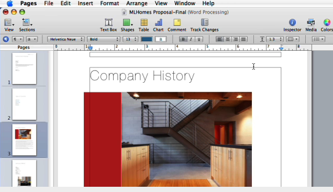Center align text button
The width and height of the screenshot is (333, 192).
pyautogui.click(x=228, y=39)
